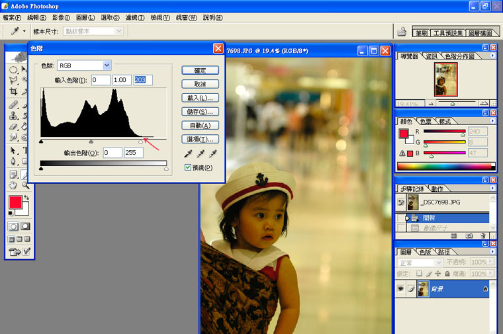Pick the white point eyedropper in Levels

tap(212, 154)
